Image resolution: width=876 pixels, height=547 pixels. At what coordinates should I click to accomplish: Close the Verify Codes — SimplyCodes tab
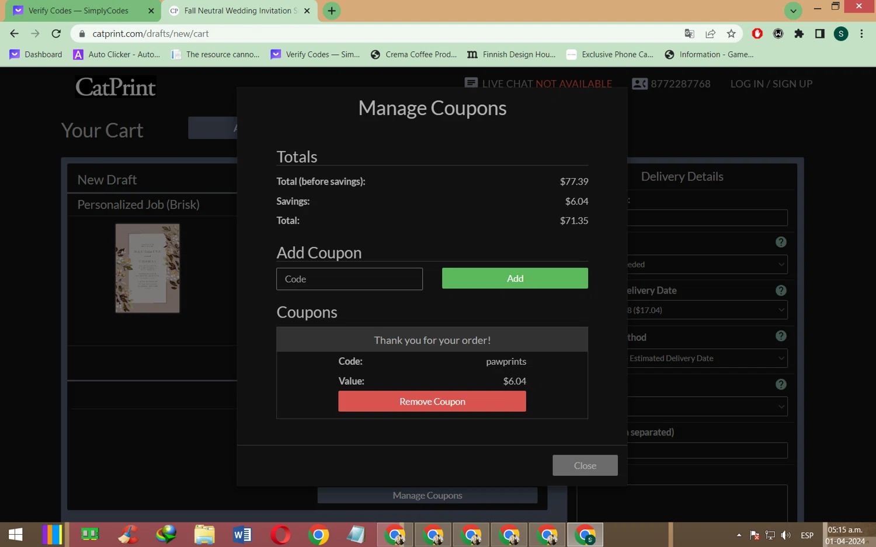(151, 11)
